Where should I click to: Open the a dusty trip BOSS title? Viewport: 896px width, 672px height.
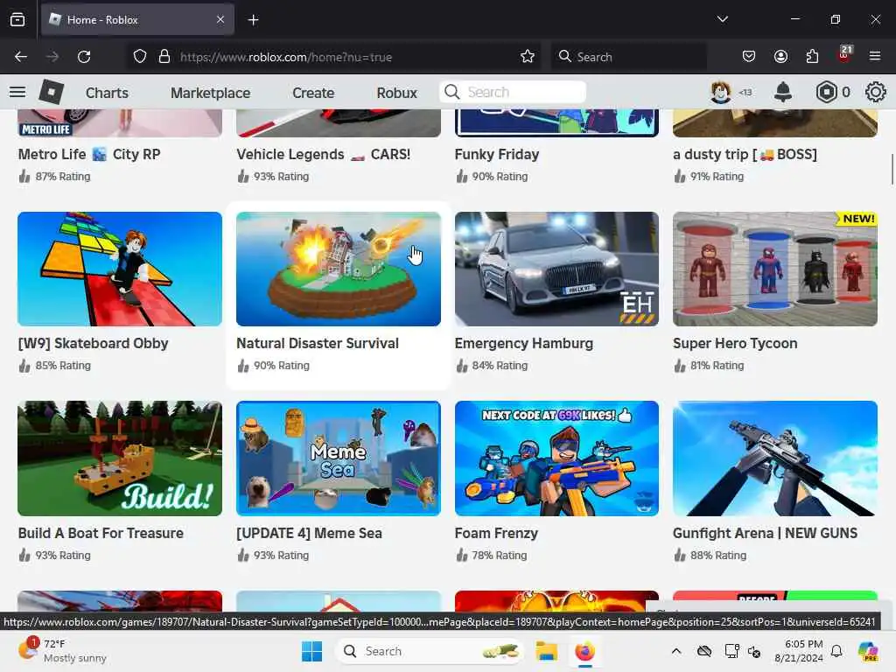click(x=745, y=154)
